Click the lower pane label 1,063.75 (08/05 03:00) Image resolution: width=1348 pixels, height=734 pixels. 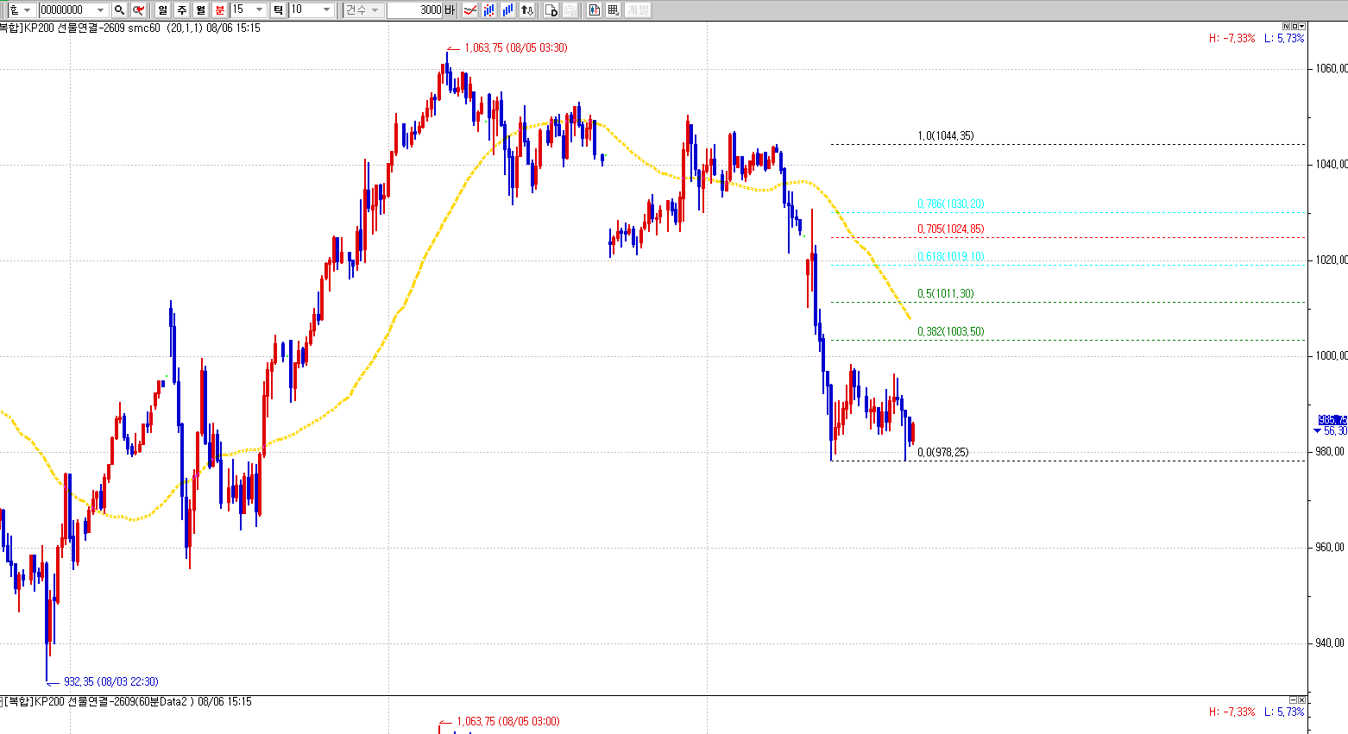pyautogui.click(x=508, y=721)
